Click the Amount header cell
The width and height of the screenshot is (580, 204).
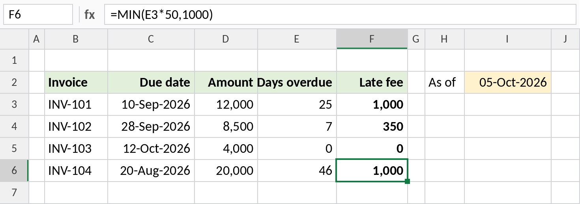[x=226, y=82]
